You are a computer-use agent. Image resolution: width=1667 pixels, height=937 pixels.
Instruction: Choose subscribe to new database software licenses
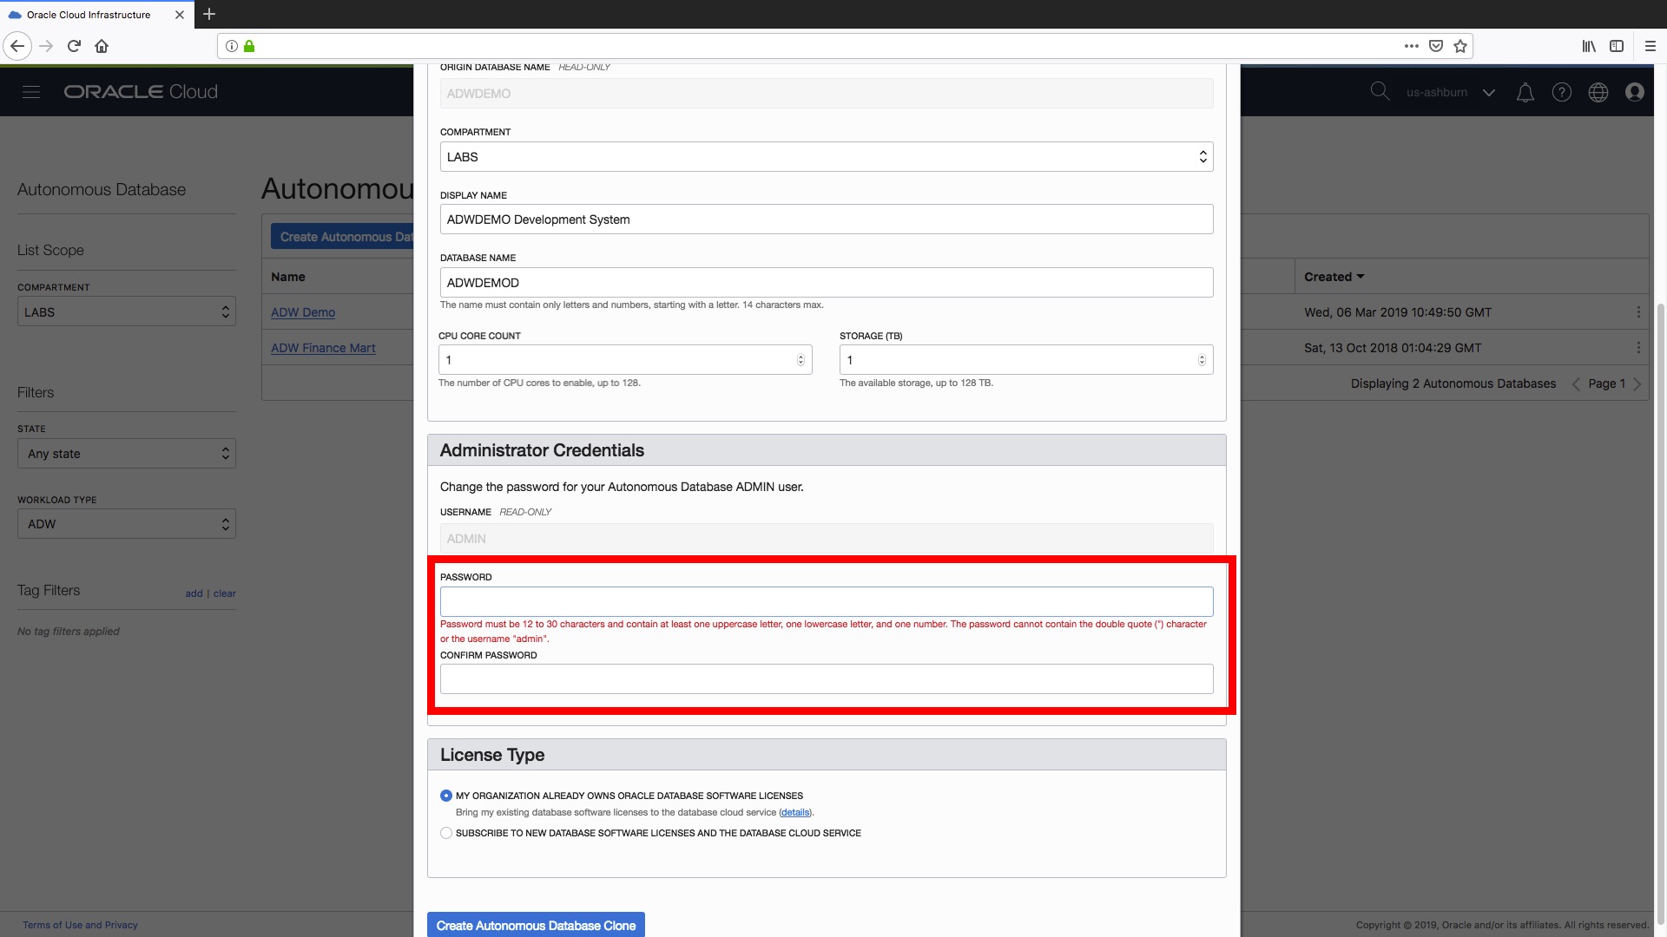pos(445,833)
